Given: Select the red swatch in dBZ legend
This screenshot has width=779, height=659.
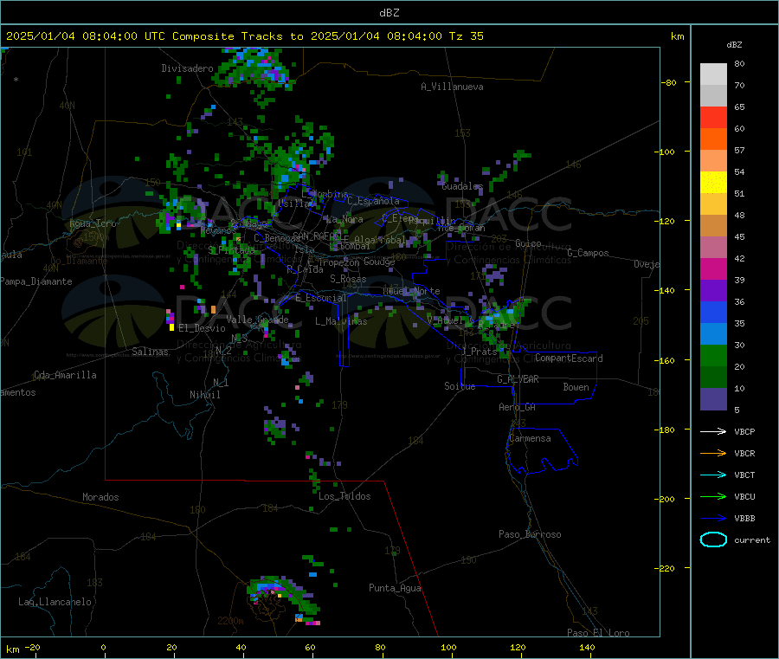Looking at the screenshot, I should tap(713, 117).
